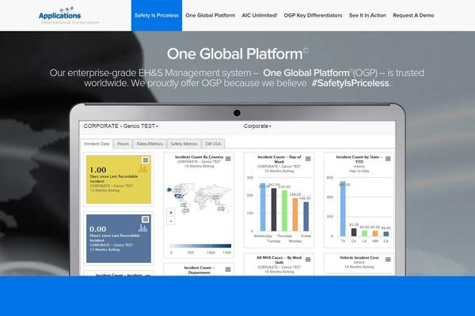Viewport: 475px width, 316px height.
Task: Switch to the Hours tab
Action: coord(123,144)
